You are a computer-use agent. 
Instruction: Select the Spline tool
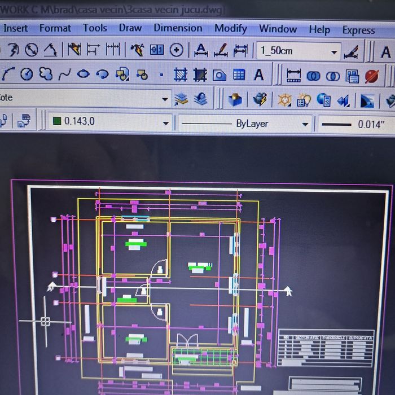point(64,74)
